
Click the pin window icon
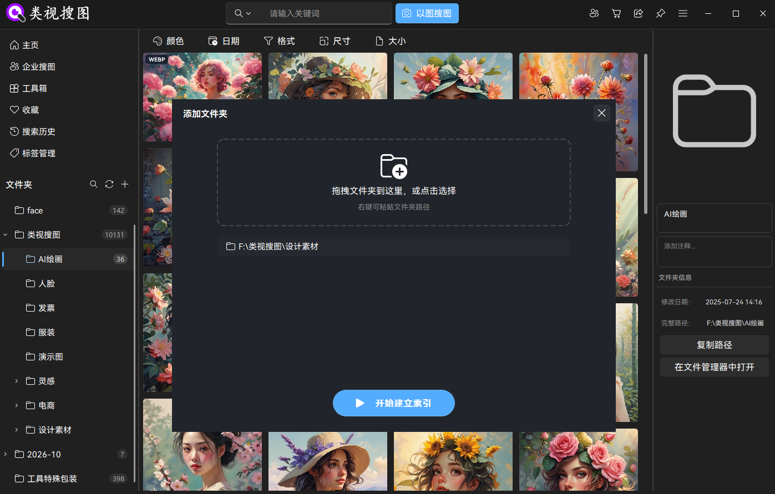tap(661, 13)
